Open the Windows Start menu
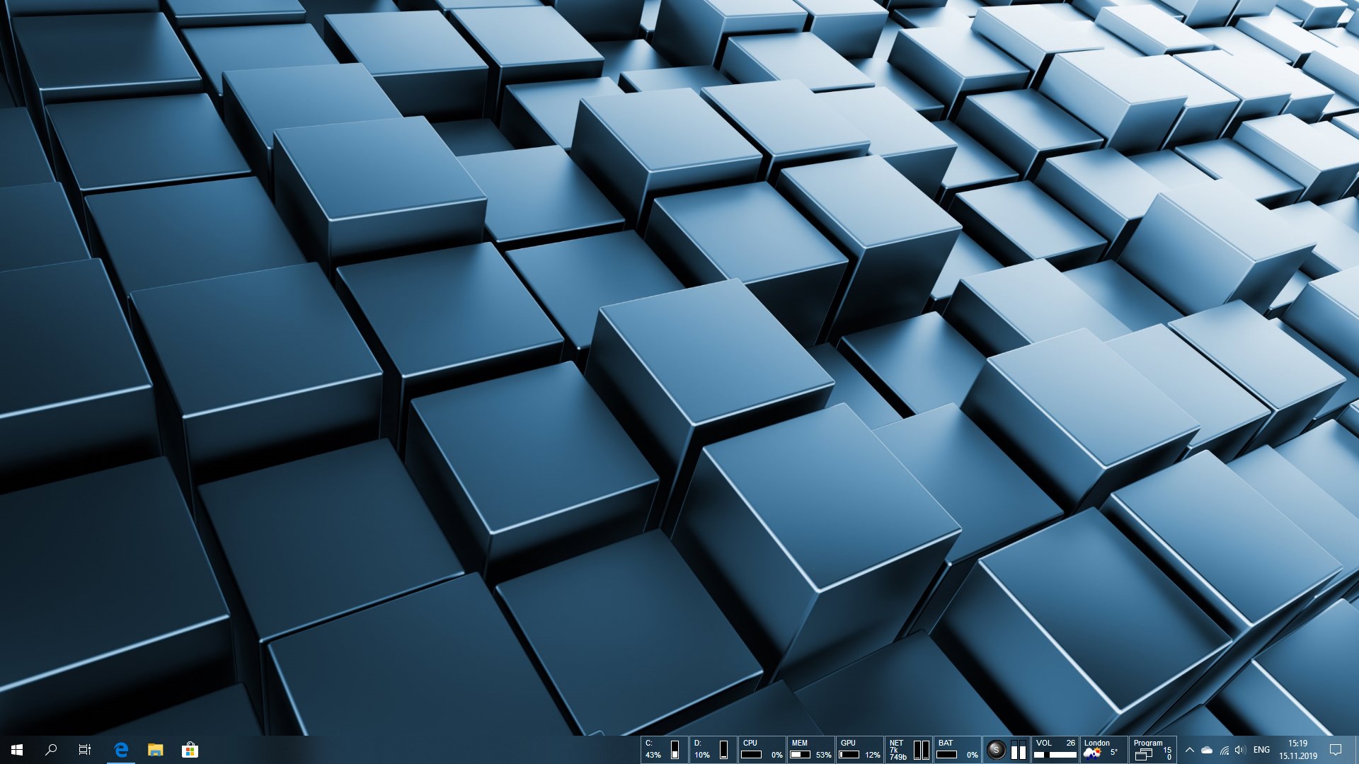The image size is (1359, 764). point(17,750)
